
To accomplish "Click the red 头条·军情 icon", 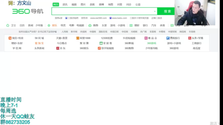I will point(190,38).
